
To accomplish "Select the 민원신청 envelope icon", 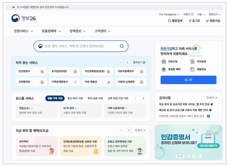I will 164,61.
